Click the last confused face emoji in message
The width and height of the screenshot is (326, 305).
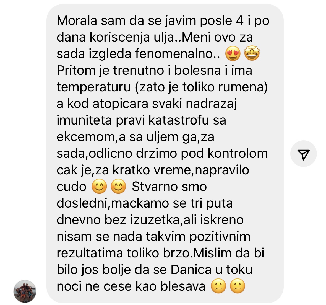coord(238,286)
